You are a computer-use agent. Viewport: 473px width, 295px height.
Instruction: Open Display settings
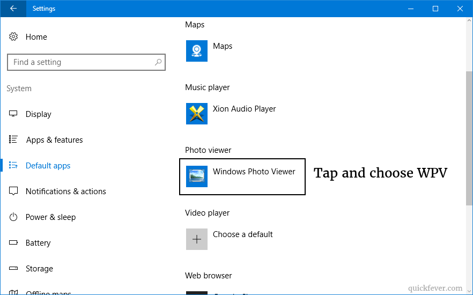point(38,114)
